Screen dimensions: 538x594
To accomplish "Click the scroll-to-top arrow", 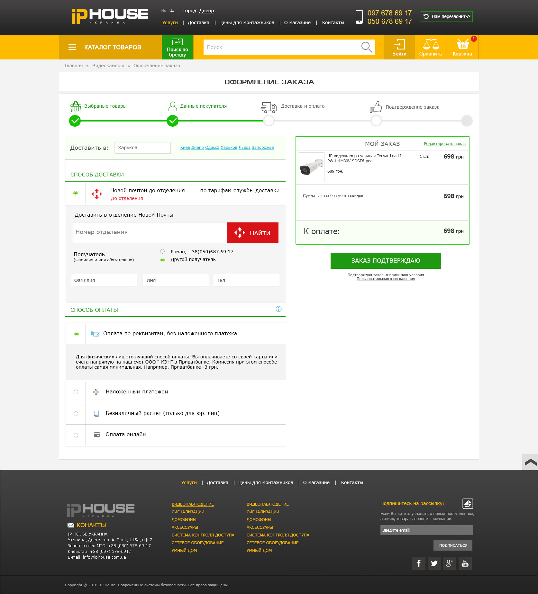I will (530, 462).
